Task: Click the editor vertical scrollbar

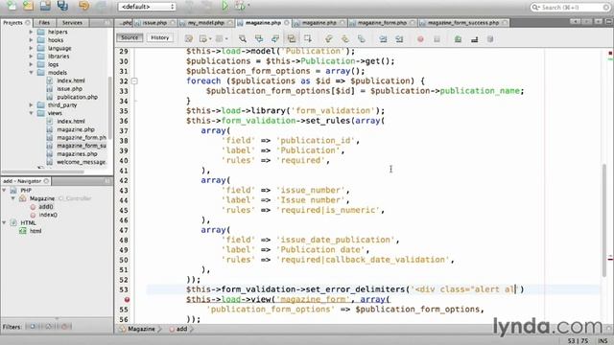Action: click(x=604, y=219)
